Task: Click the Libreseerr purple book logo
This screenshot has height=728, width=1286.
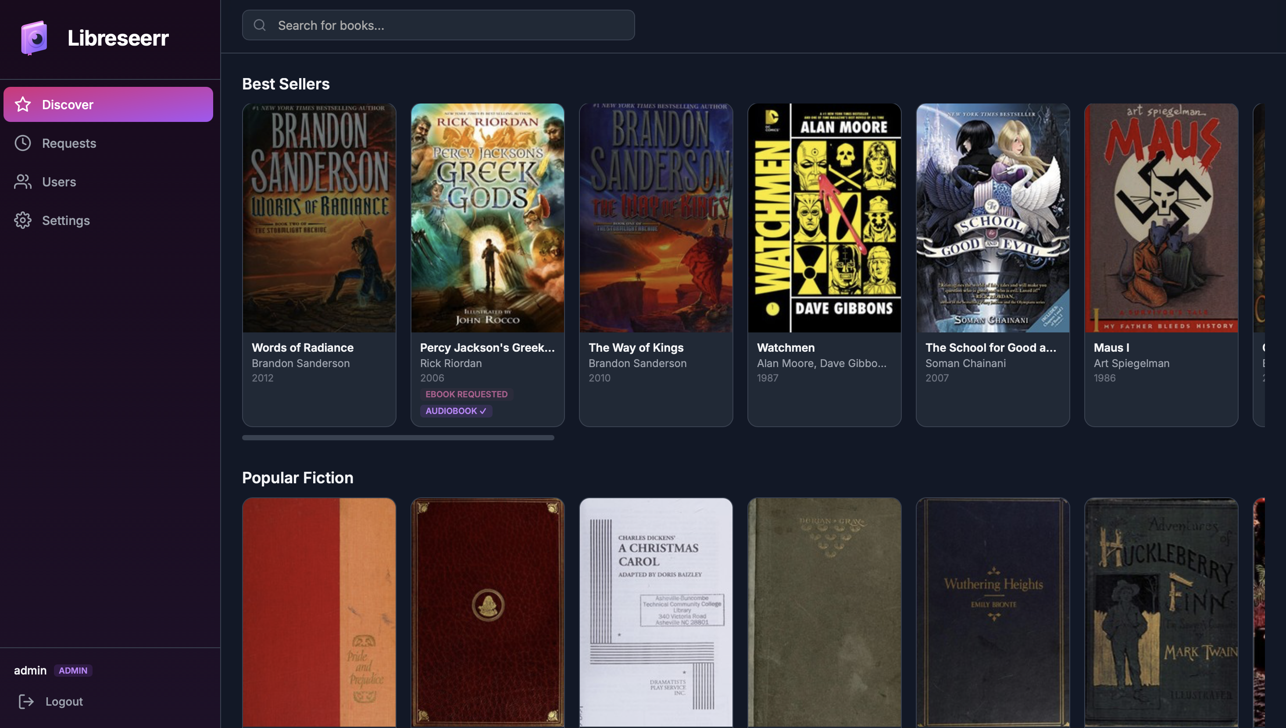Action: pyautogui.click(x=34, y=38)
